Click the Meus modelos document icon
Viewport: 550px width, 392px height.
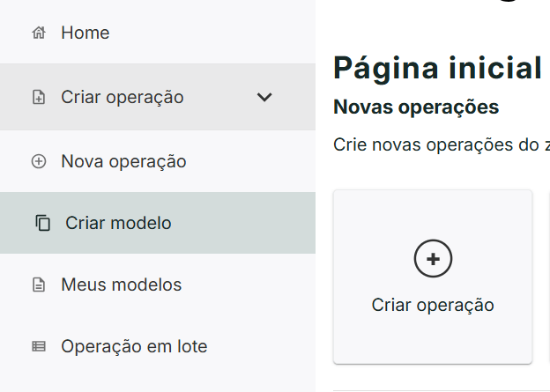point(38,285)
